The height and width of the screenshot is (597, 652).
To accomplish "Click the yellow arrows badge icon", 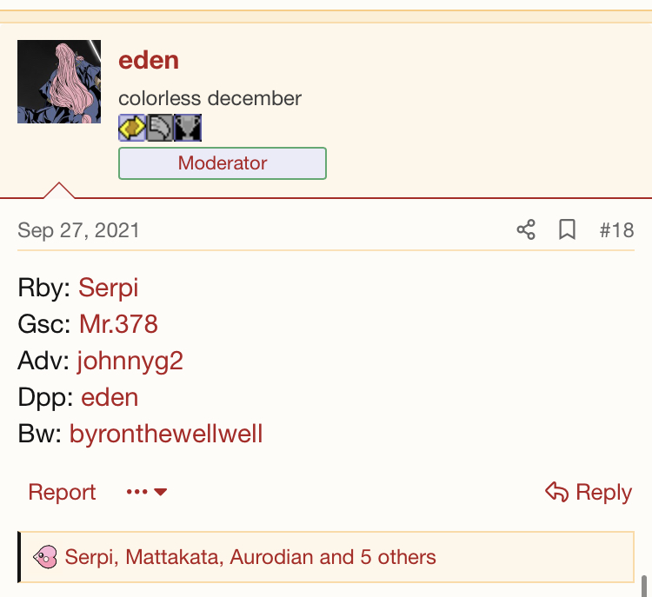I will (x=132, y=128).
